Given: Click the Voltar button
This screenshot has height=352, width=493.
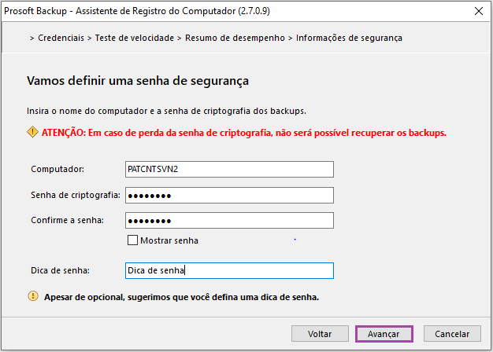Looking at the screenshot, I should (320, 334).
